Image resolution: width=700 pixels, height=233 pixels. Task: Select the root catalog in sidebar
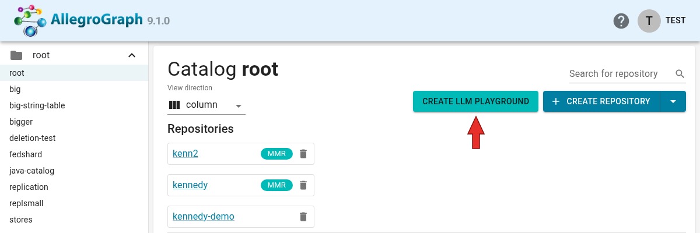point(74,73)
